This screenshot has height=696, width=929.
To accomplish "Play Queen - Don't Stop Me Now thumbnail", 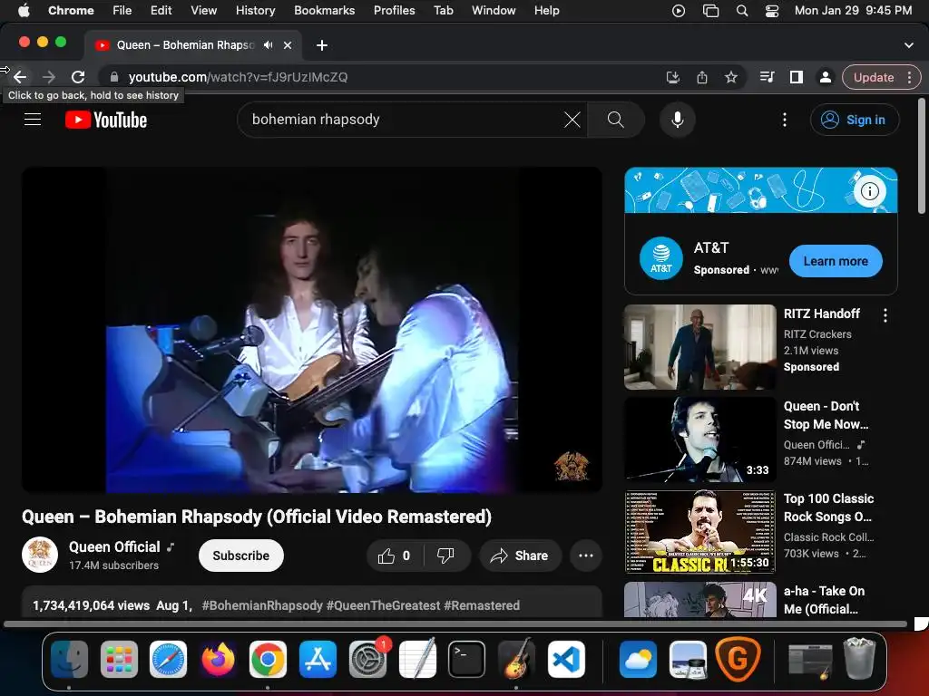I will [699, 440].
